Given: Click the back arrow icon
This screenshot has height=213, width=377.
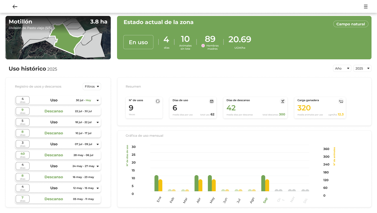Looking at the screenshot, I should [15, 7].
